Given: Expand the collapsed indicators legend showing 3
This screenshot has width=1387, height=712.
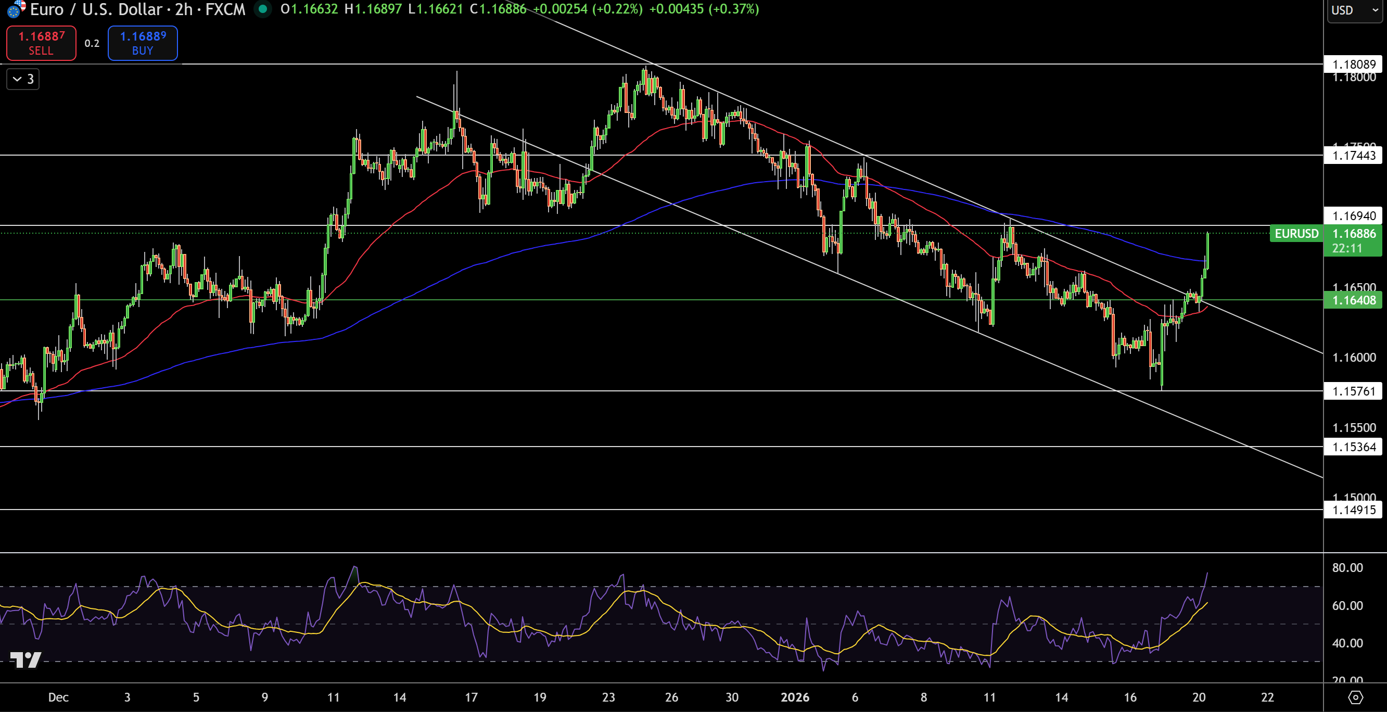Looking at the screenshot, I should [23, 79].
